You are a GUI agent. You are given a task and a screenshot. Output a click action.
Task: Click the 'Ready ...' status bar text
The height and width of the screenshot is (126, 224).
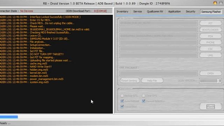tap(5, 123)
